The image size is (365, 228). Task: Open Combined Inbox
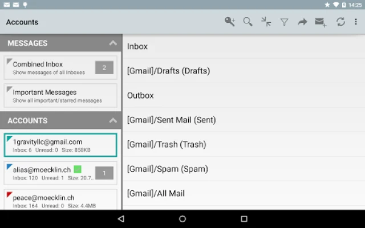[60, 68]
